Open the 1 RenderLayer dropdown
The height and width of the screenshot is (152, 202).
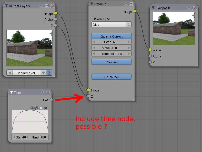29,73
